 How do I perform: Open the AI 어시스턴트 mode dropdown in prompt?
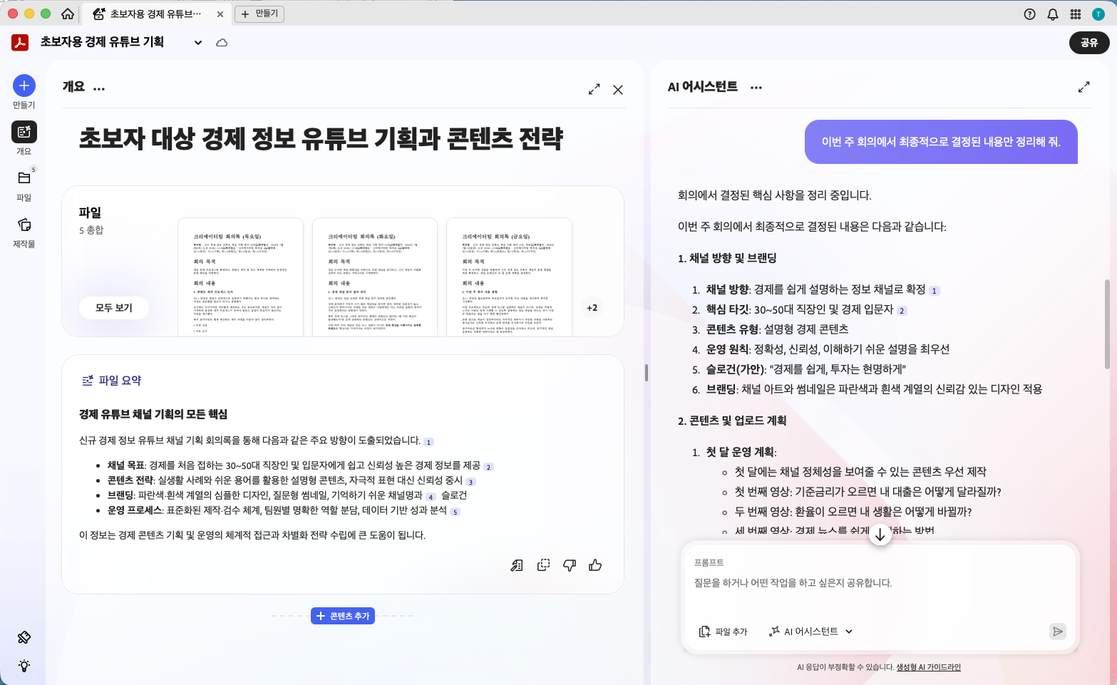(811, 632)
